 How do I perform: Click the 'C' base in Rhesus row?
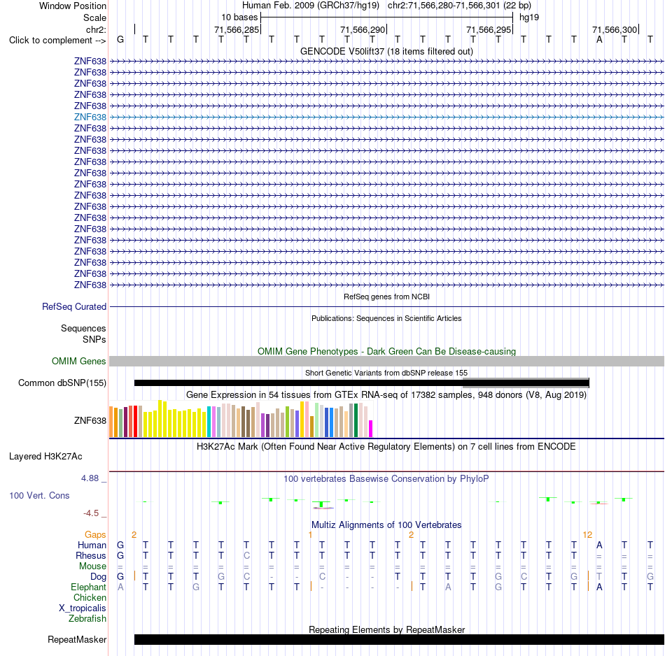[246, 555]
